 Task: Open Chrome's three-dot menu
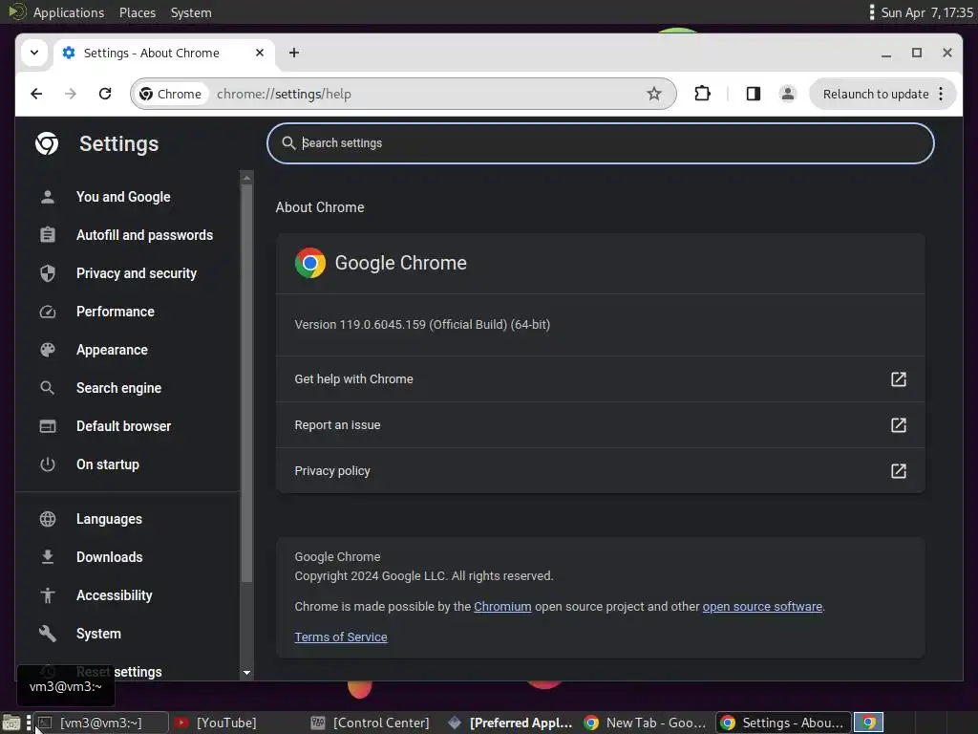point(941,94)
